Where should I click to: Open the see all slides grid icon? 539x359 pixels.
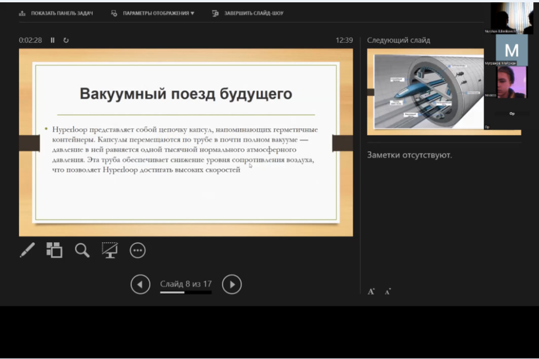(54, 250)
